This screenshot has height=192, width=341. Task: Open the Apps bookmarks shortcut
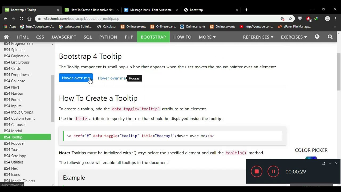(10, 27)
